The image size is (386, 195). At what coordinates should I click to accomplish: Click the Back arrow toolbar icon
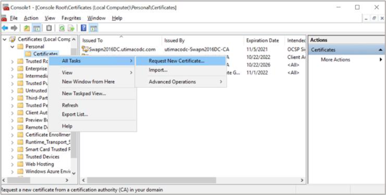pos(5,28)
